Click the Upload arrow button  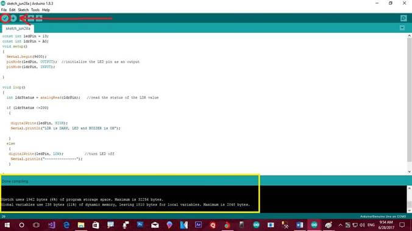pos(13,18)
